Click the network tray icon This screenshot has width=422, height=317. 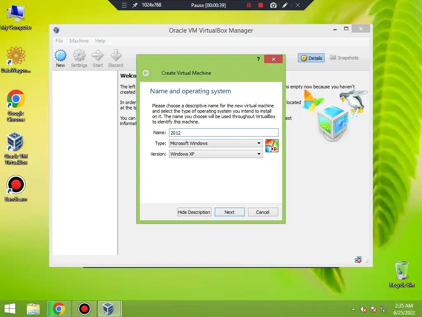tap(383, 309)
